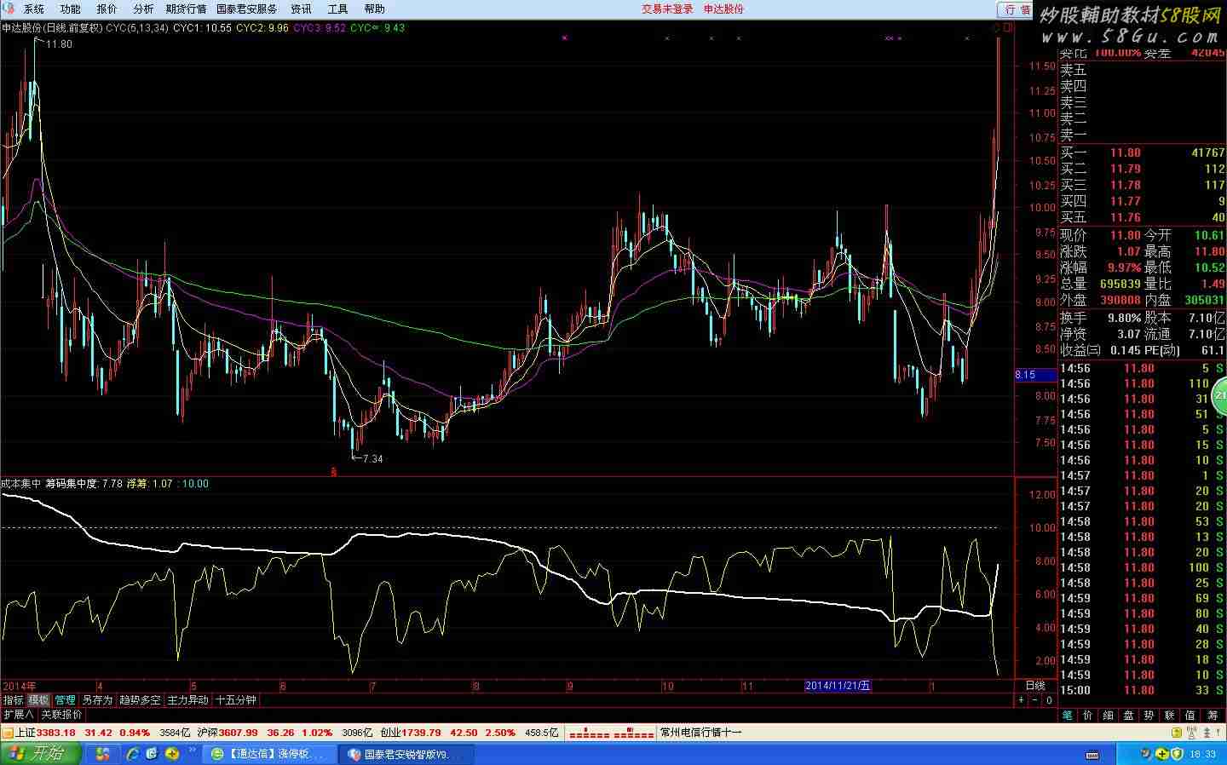Select the 笔 tab in quote panel
Image resolution: width=1227 pixels, height=765 pixels.
click(x=1068, y=715)
